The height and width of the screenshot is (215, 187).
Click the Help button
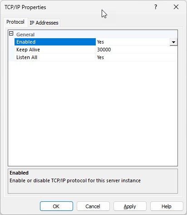(x=167, y=206)
